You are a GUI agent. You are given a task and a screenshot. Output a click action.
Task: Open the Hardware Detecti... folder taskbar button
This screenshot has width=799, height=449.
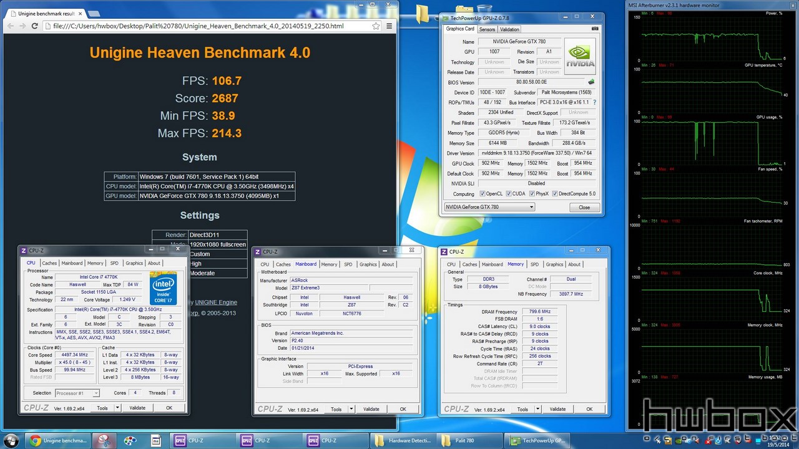[x=403, y=440]
